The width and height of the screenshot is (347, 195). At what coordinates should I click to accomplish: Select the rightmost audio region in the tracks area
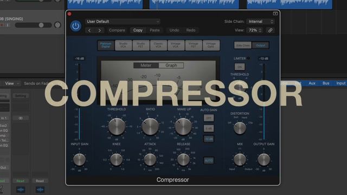click(x=290, y=4)
